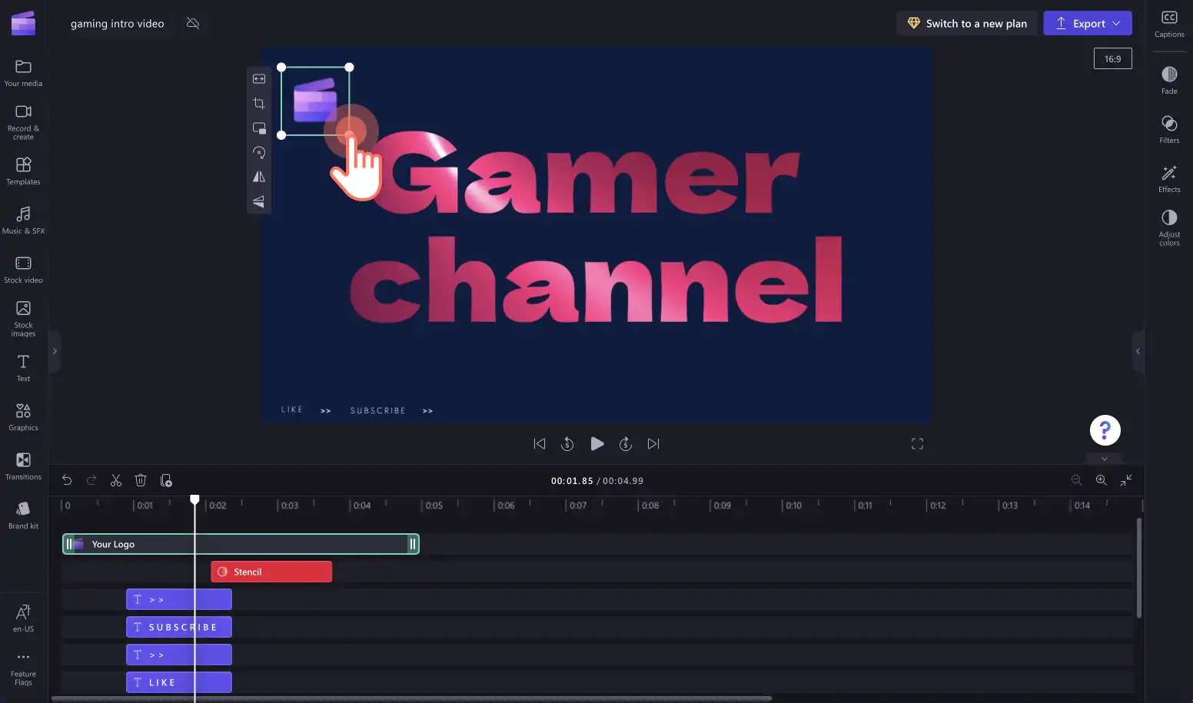Collapse the right property panel chevron
Viewport: 1193px width, 703px height.
click(1138, 351)
